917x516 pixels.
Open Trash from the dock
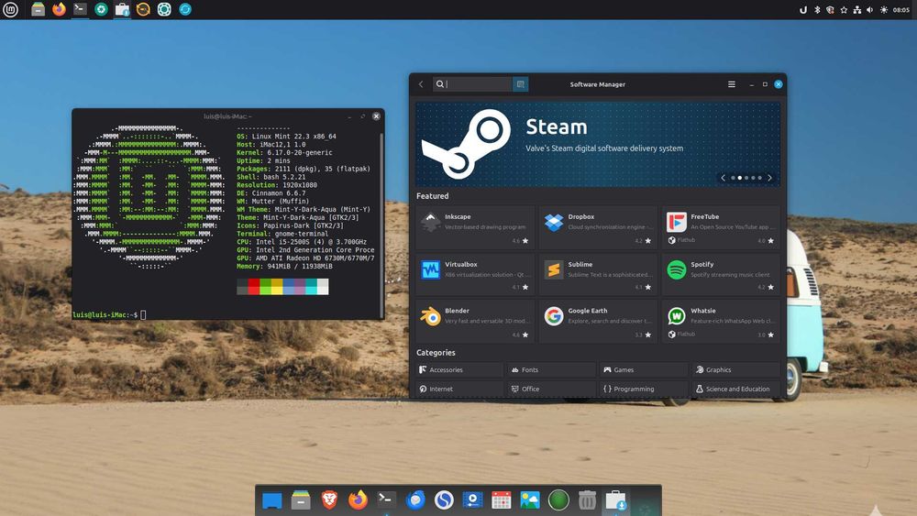(x=587, y=500)
